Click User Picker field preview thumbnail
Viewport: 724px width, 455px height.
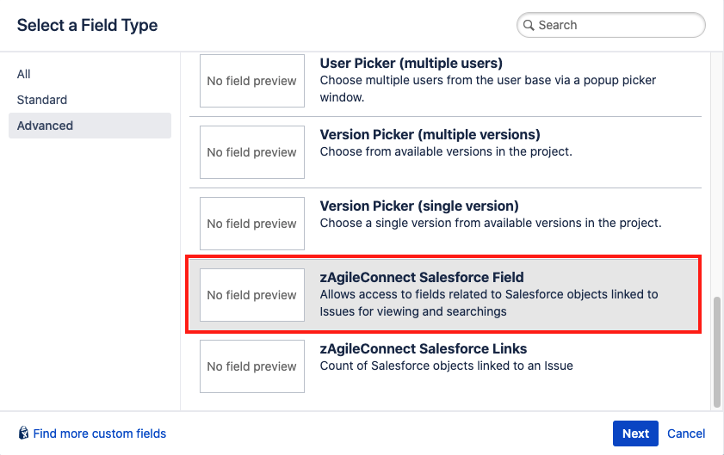click(x=252, y=81)
